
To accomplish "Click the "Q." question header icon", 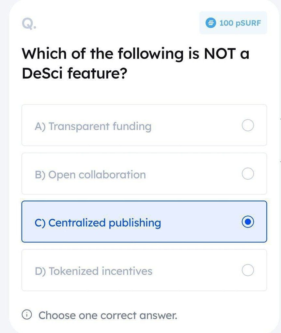I will click(28, 23).
